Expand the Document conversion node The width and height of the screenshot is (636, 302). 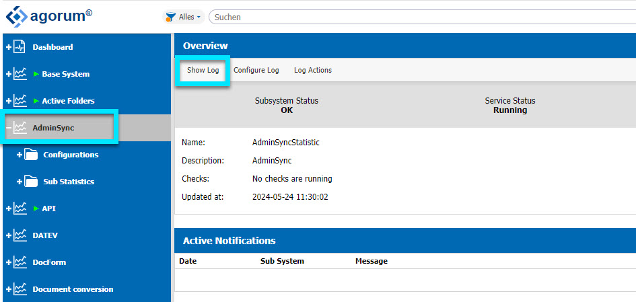[9, 289]
